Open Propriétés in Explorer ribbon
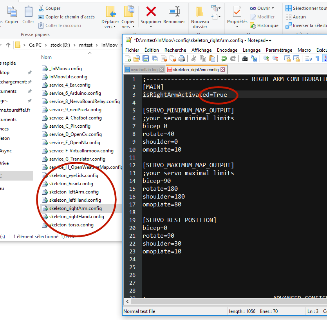Image resolution: width=327 pixels, height=320 pixels. point(237,17)
